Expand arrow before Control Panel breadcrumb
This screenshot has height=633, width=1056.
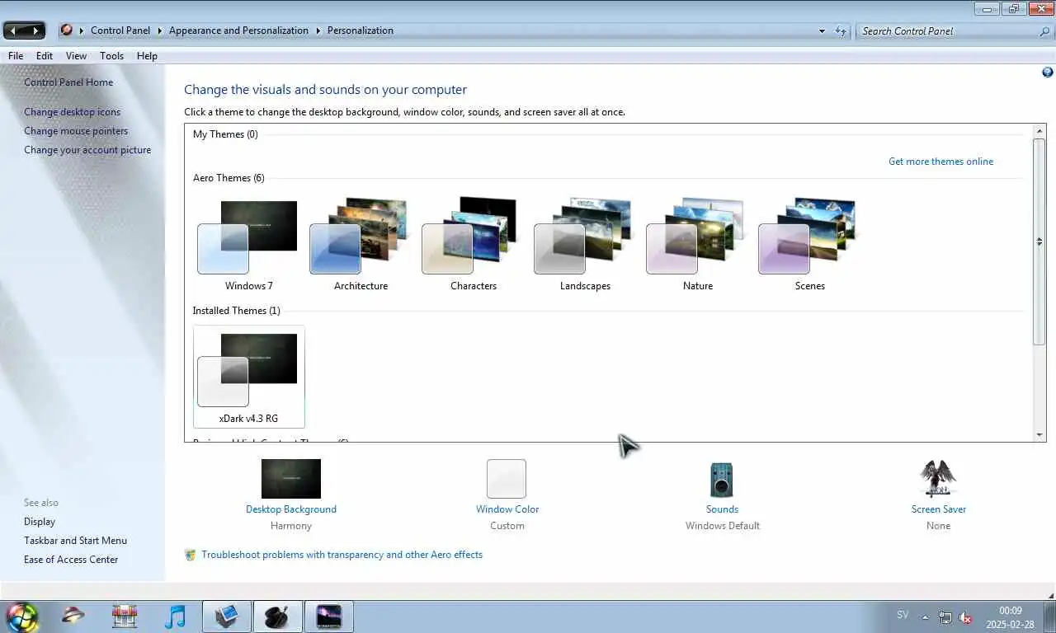(82, 30)
